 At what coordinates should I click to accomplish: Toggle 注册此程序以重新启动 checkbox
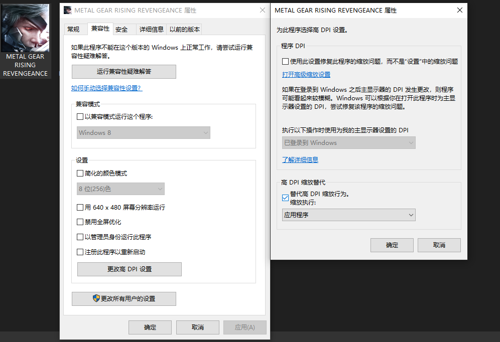pyautogui.click(x=80, y=252)
